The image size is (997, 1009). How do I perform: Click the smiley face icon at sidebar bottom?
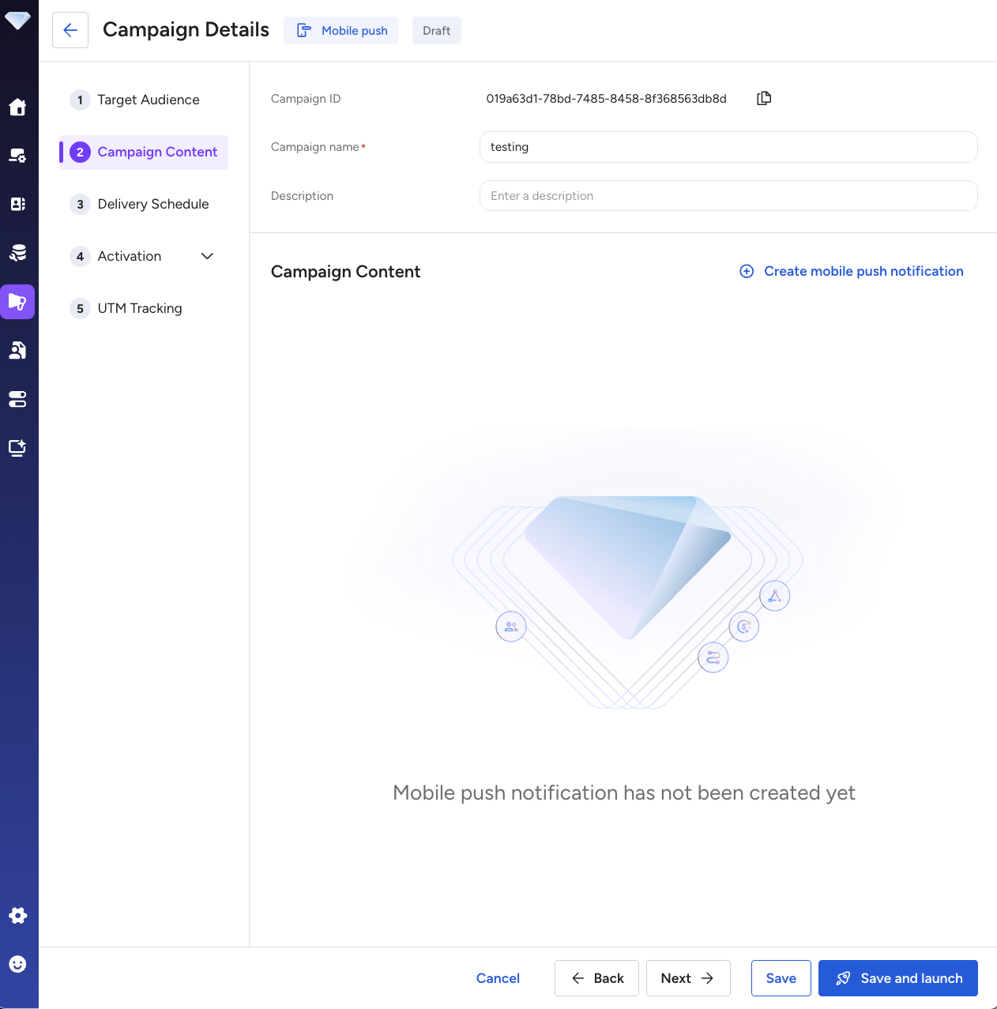point(17,964)
